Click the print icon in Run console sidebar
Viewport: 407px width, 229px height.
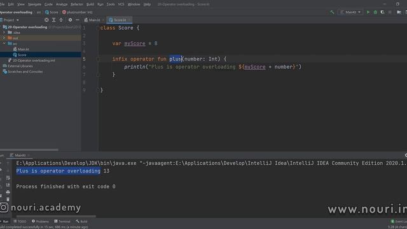point(8,192)
